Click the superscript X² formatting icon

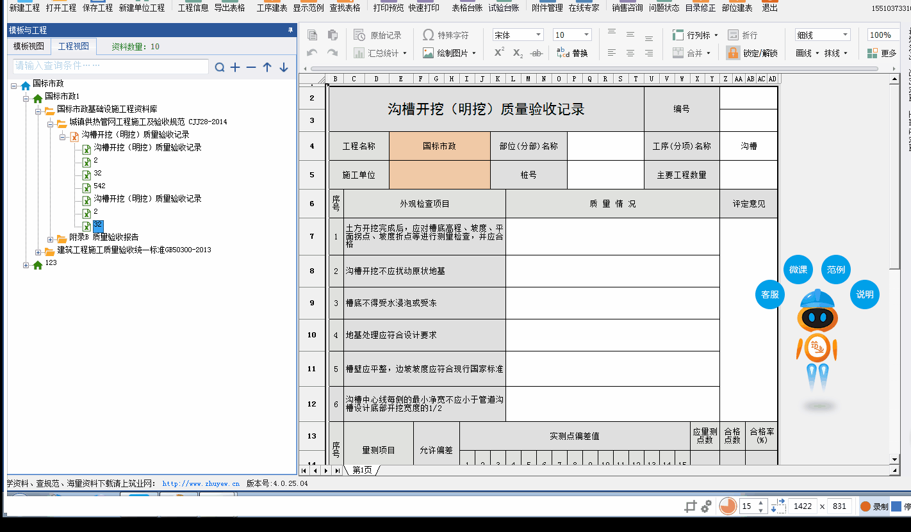[x=499, y=53]
